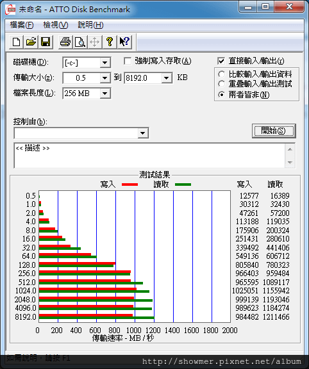Click the New document toolbar icon
Screen dimensions: 309x369
[16, 42]
